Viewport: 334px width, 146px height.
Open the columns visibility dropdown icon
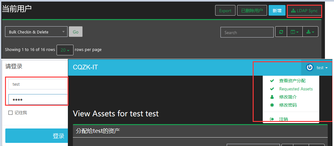coord(295,32)
